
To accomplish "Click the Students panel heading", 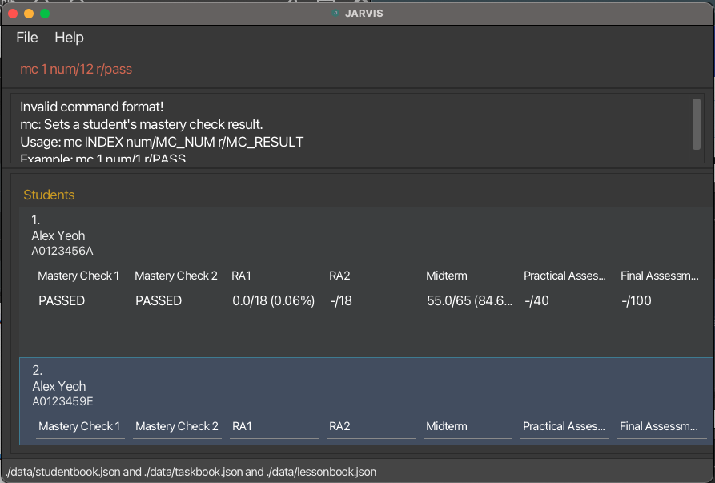I will click(x=49, y=195).
